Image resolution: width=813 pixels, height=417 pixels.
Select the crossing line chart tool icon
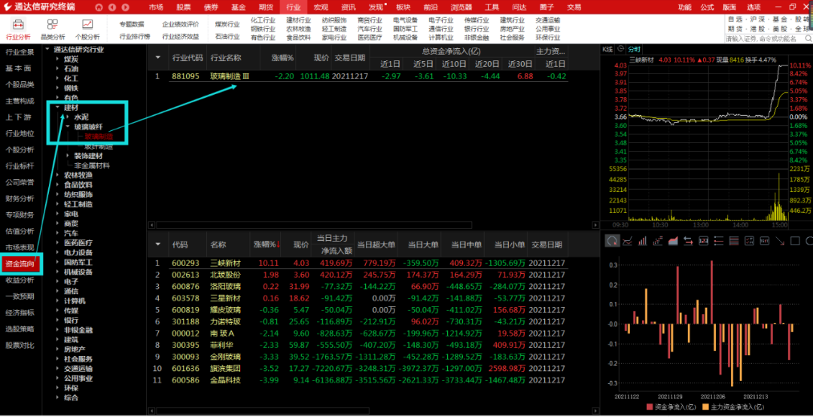point(627,241)
